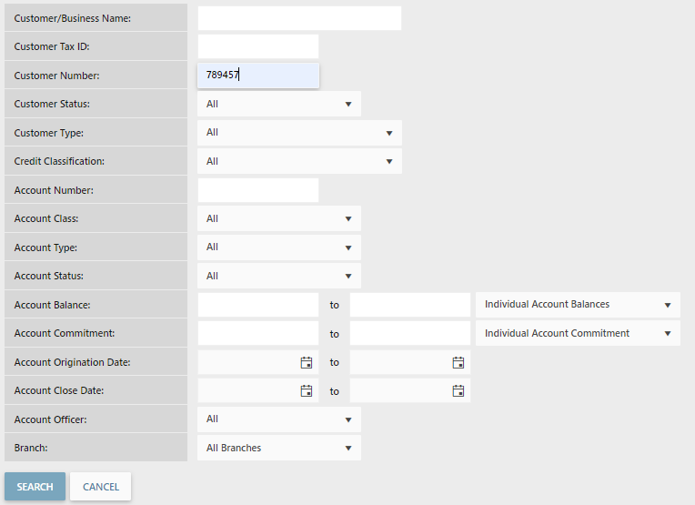
Task: Open calendar for Account Origination start date
Action: click(x=307, y=362)
